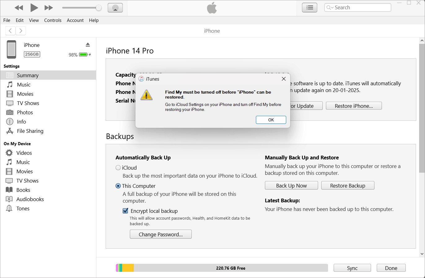Open the View menu

point(34,20)
